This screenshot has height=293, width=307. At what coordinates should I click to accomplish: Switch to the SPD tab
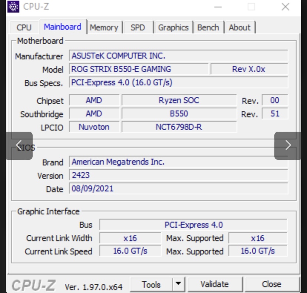tap(138, 27)
